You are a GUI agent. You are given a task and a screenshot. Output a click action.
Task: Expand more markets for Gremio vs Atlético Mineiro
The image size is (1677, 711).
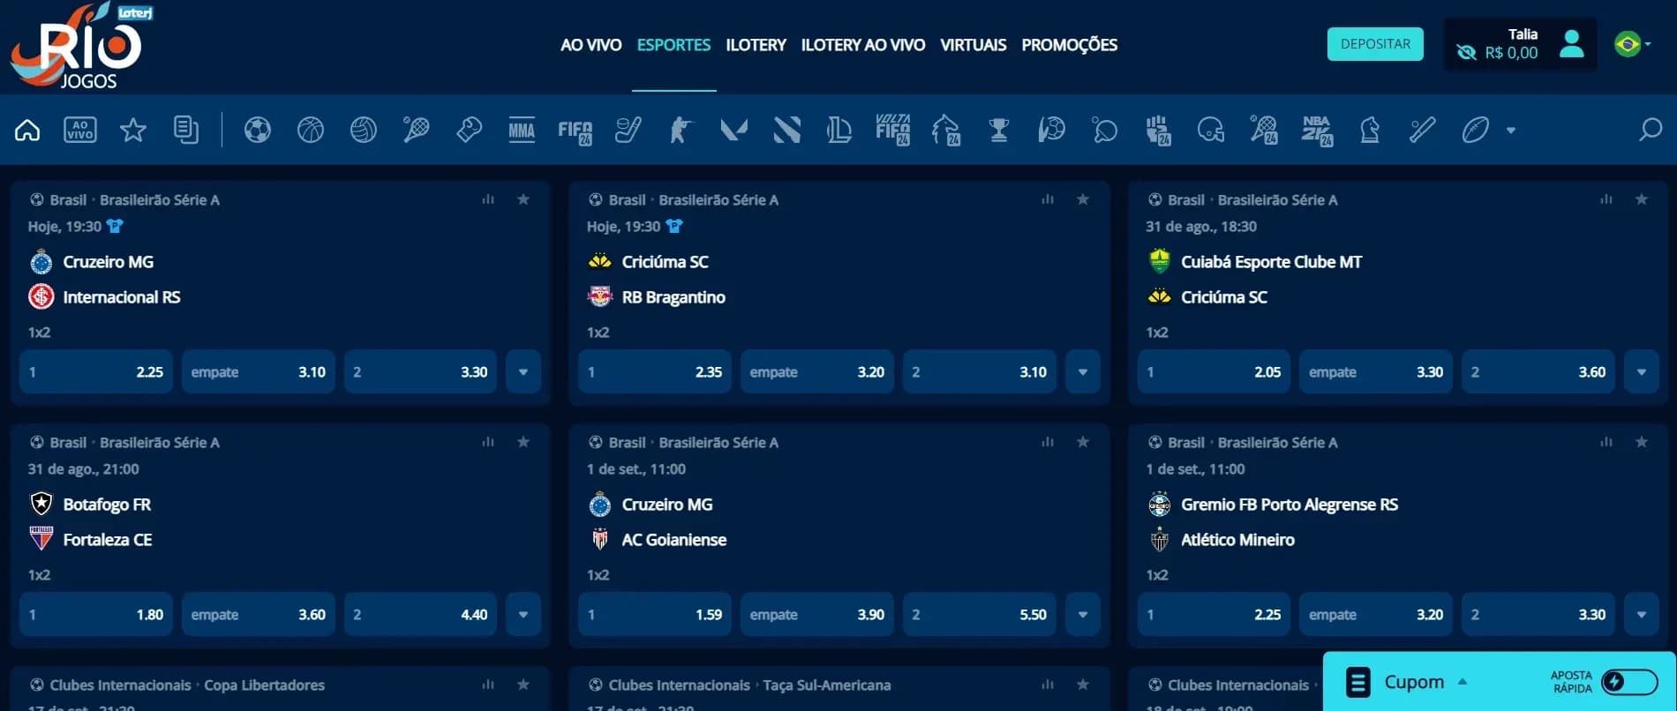tap(1642, 615)
